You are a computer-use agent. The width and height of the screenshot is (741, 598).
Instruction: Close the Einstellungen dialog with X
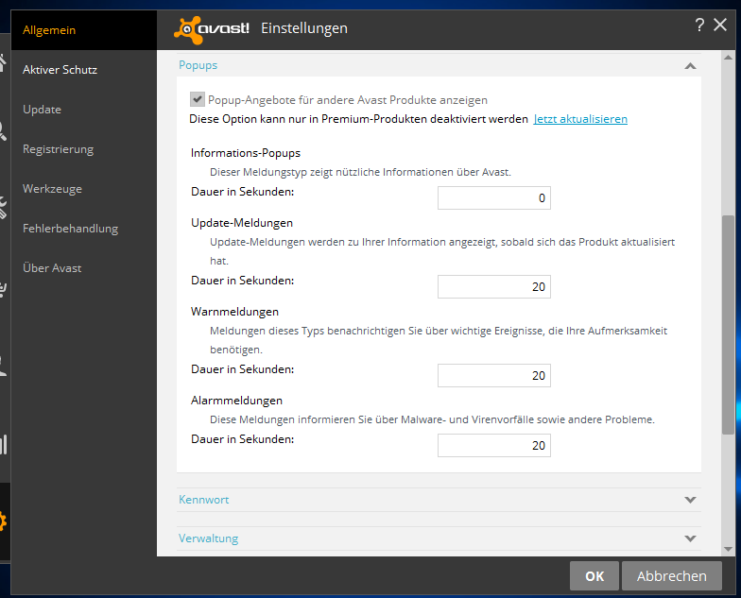tap(720, 25)
